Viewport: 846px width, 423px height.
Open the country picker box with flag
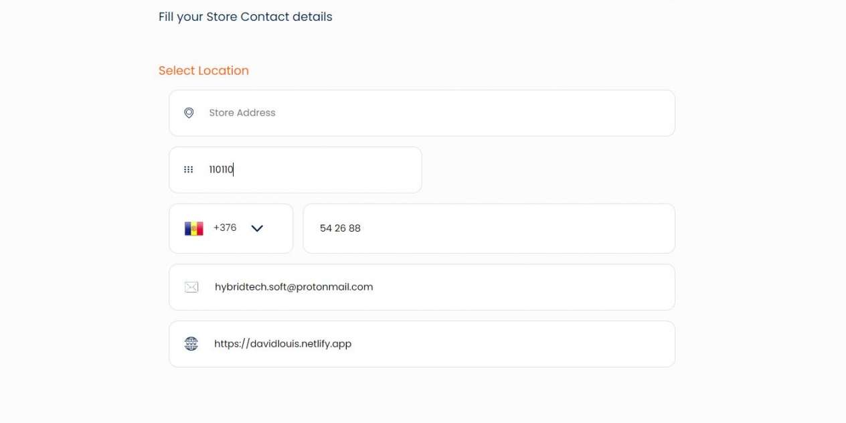[231, 228]
